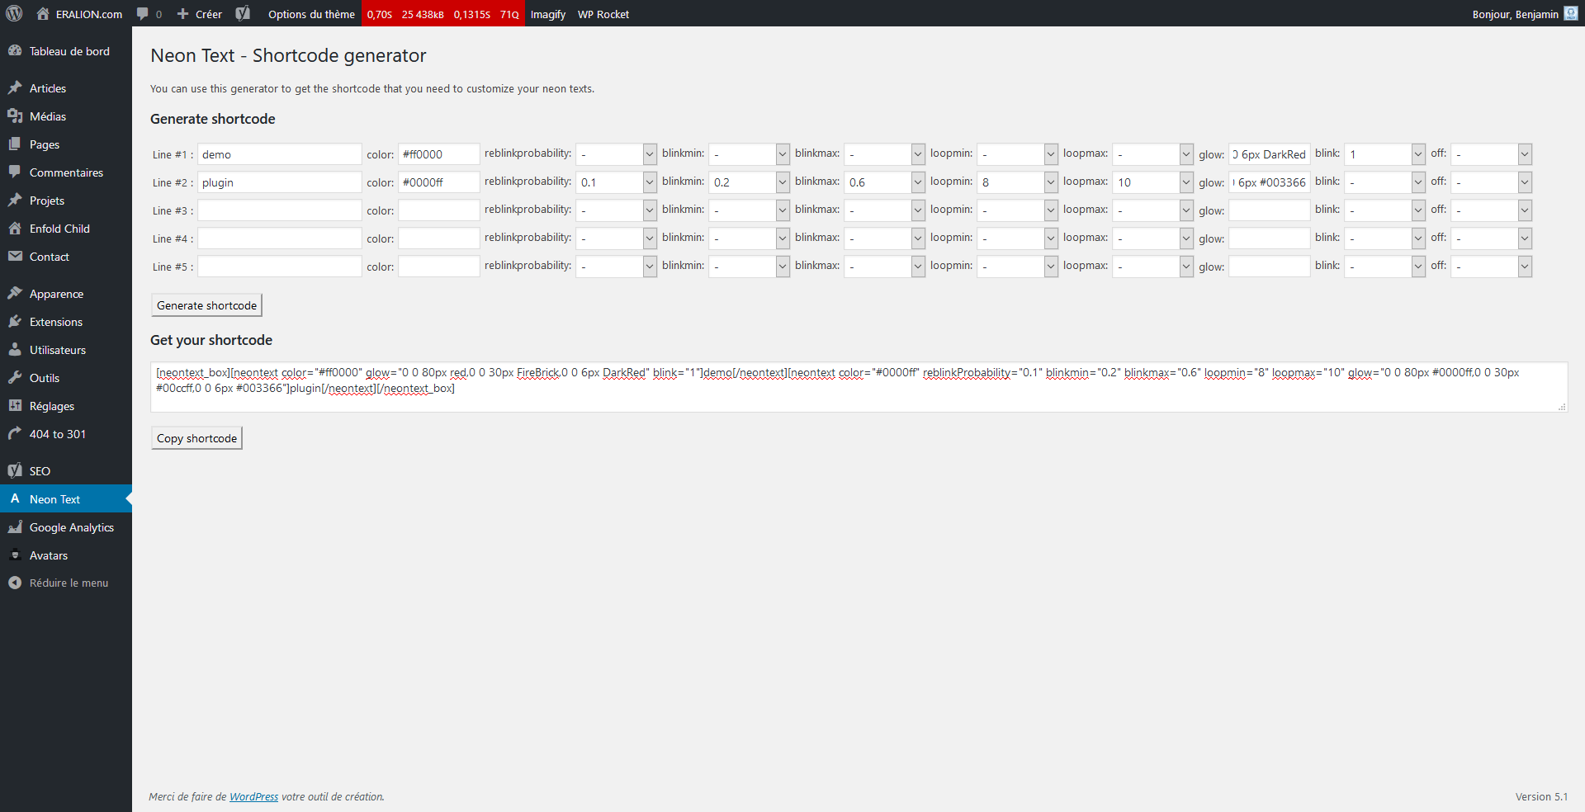Screen dimensions: 1585x812
Task: Click the Outils wrench icon in sidebar
Action: (15, 378)
